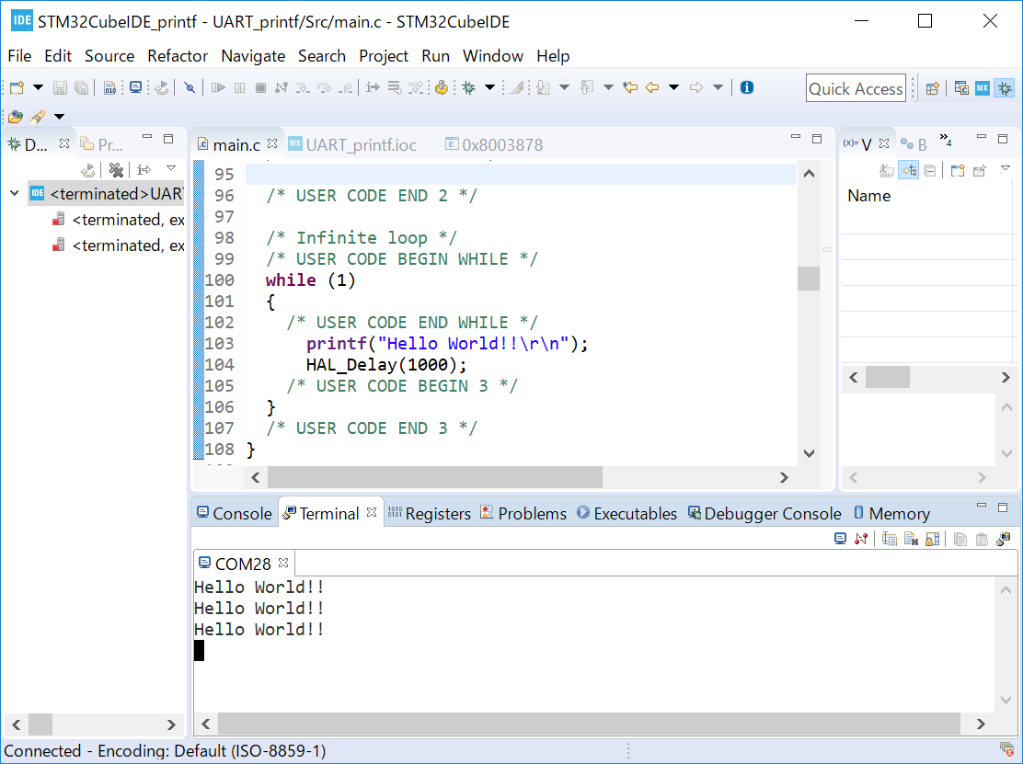The height and width of the screenshot is (764, 1023).
Task: Open the Refactor menu
Action: click(178, 56)
